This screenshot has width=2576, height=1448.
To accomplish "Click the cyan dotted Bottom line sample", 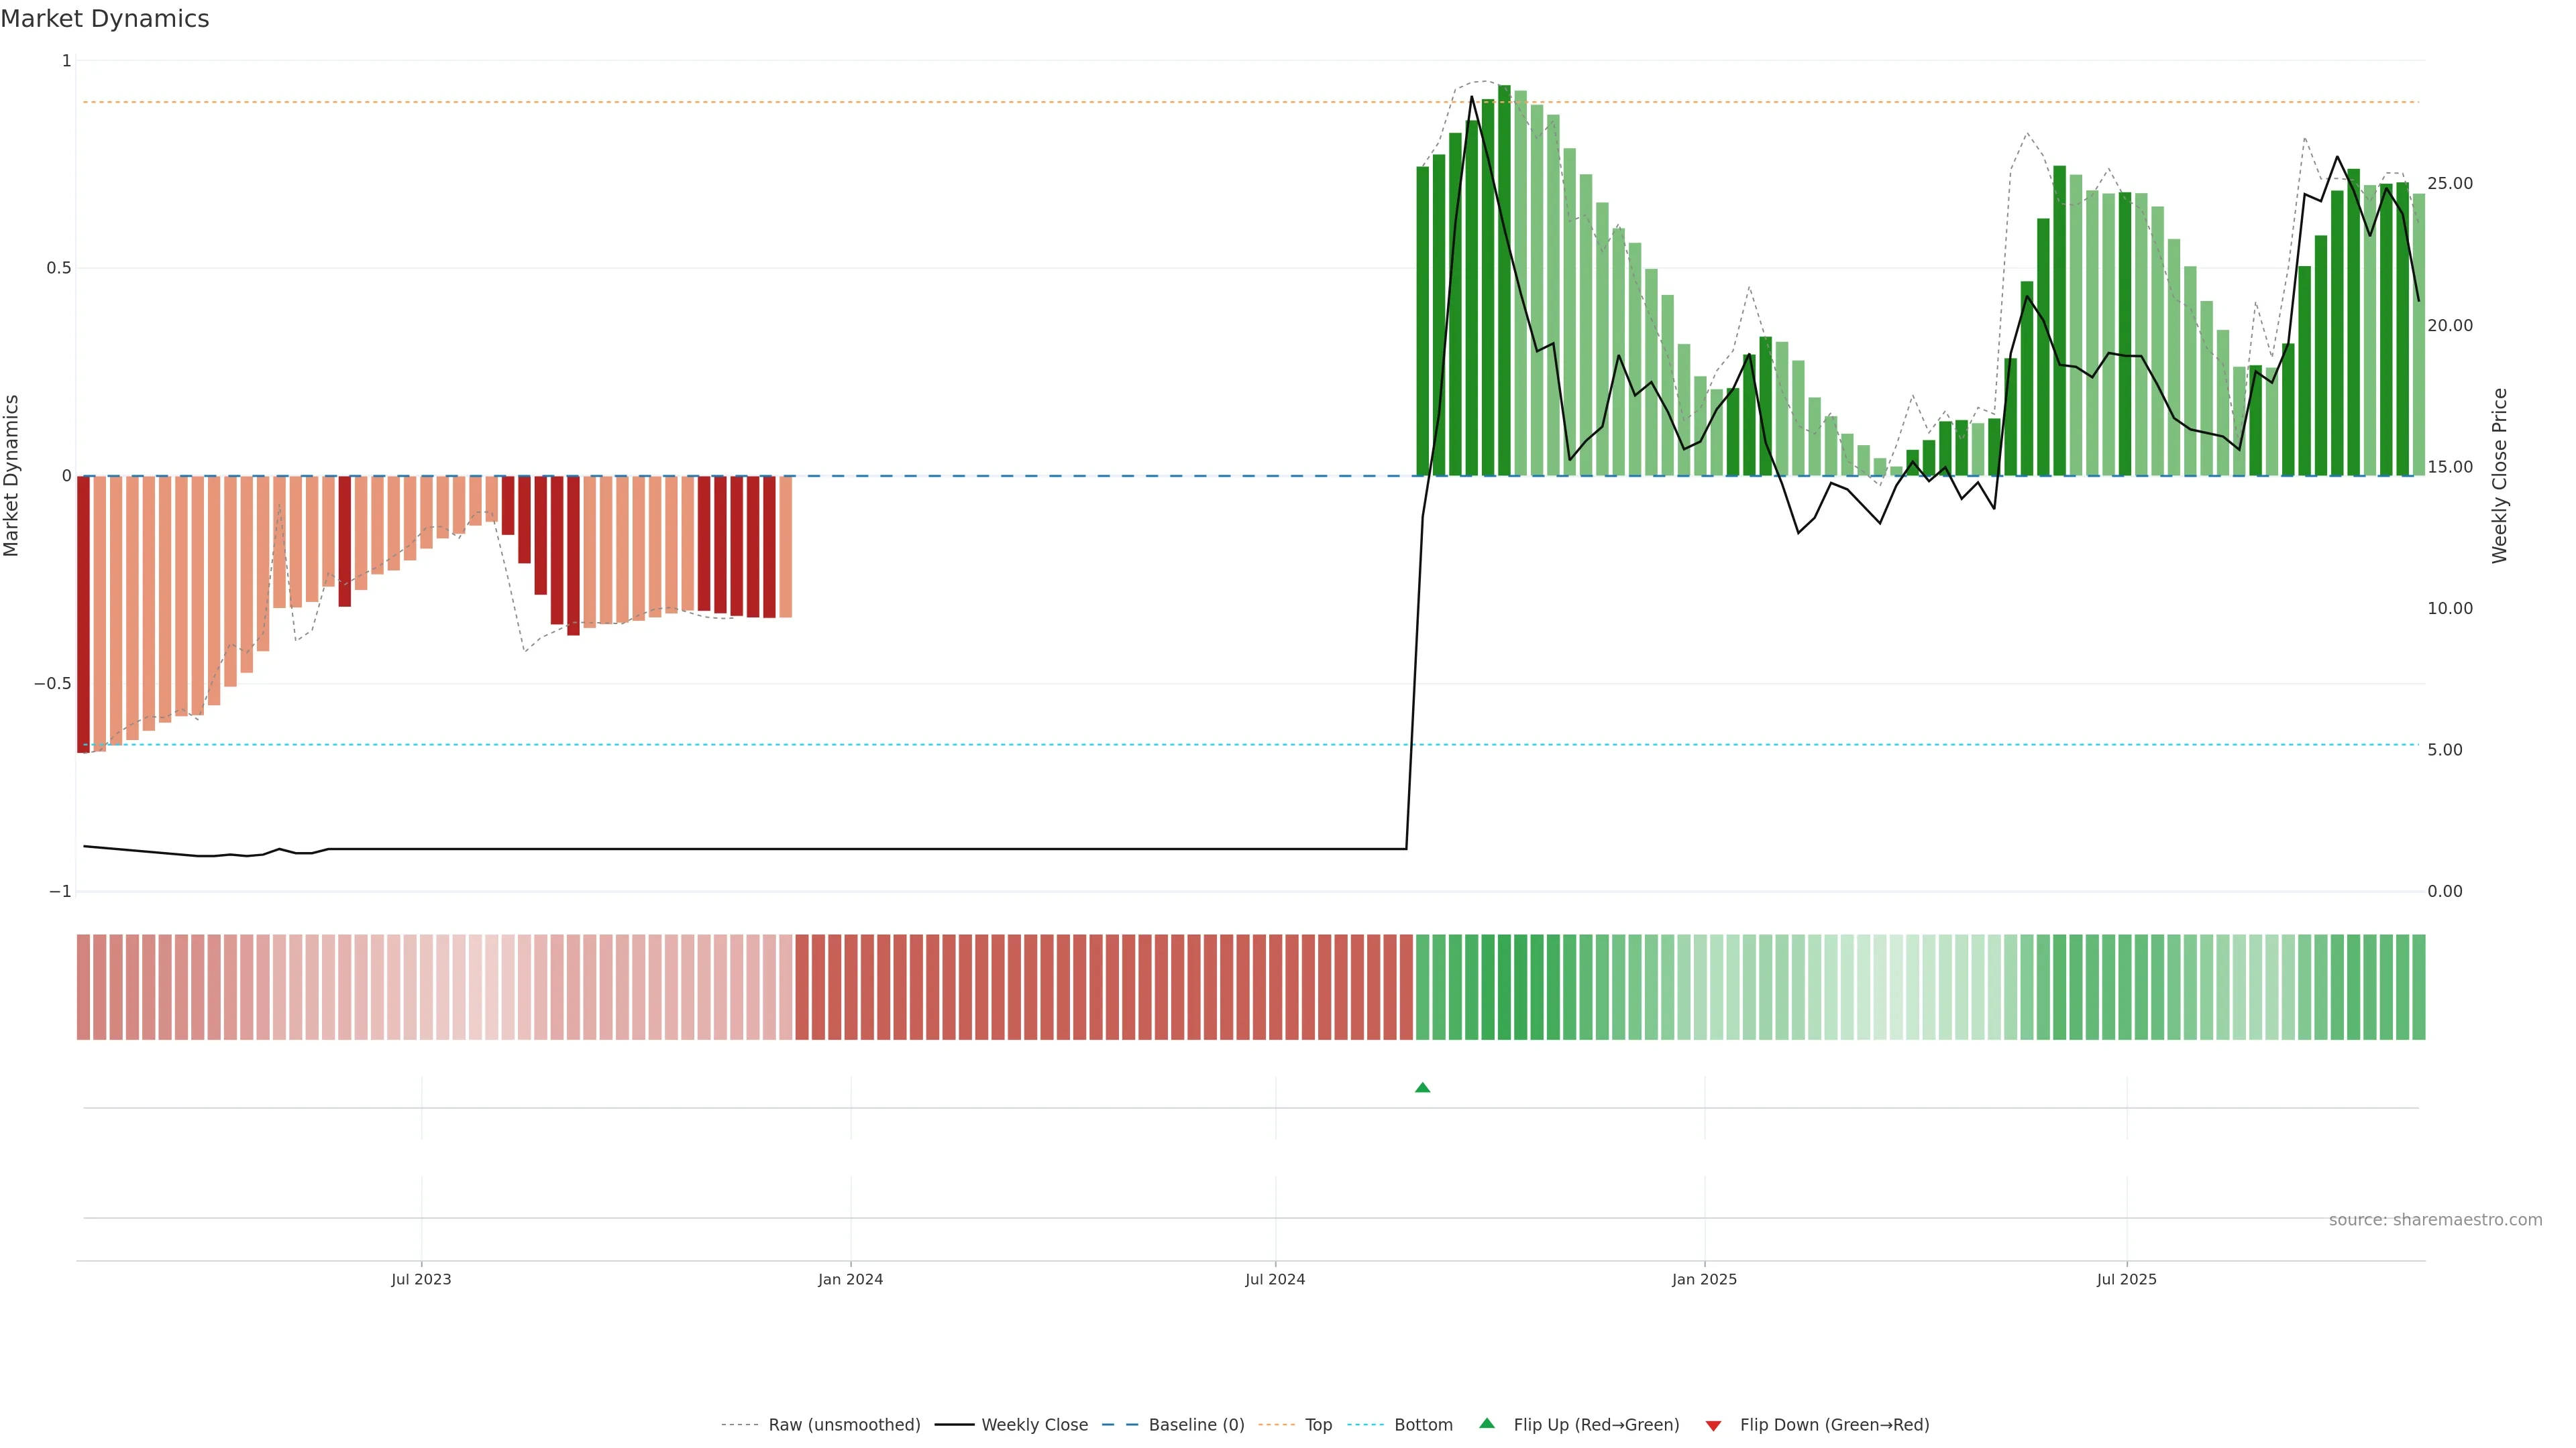I will [1365, 1425].
